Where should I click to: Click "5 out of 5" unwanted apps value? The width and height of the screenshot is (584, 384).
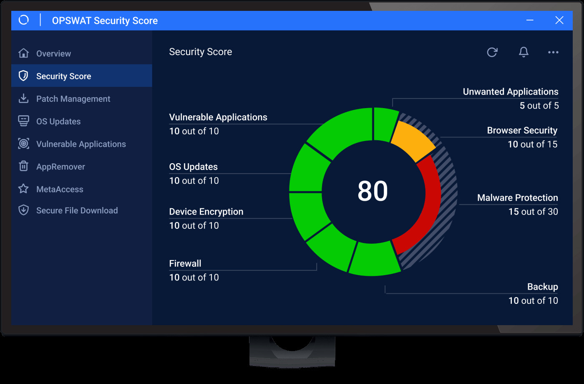point(539,106)
